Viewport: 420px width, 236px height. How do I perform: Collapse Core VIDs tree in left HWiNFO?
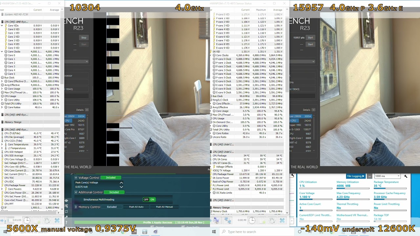[x=2, y=26]
